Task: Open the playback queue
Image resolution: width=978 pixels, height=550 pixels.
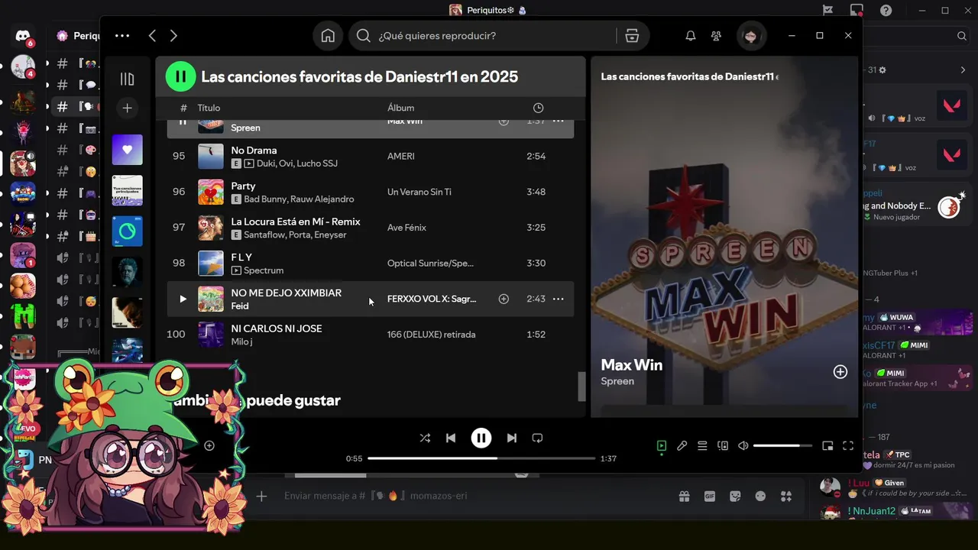Action: point(702,445)
